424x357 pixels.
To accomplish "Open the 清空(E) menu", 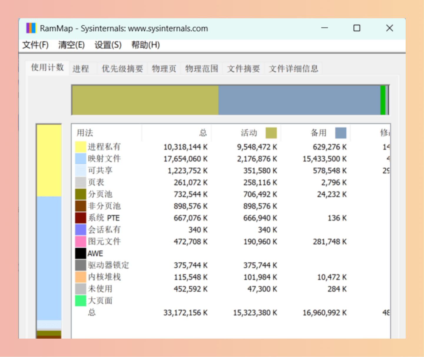I will (71, 45).
